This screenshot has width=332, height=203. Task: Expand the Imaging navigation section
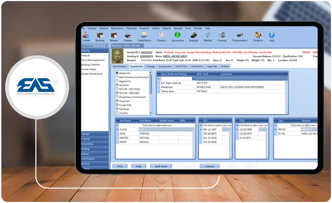pyautogui.click(x=94, y=149)
